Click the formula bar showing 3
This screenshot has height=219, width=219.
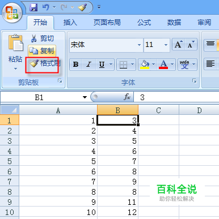(176, 97)
